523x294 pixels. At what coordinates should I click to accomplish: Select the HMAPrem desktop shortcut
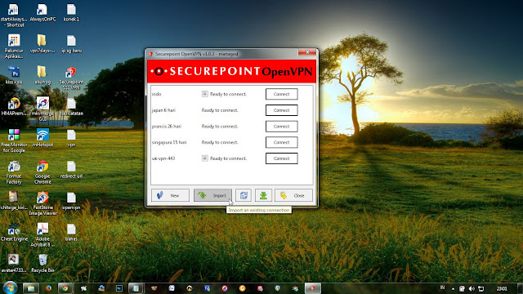[14, 107]
